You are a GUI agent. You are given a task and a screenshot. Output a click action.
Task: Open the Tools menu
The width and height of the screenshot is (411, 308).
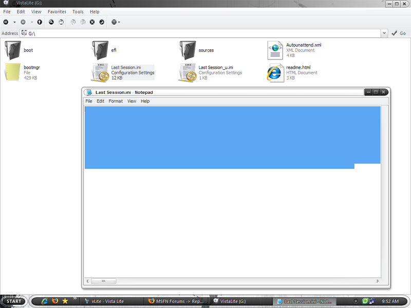coord(78,11)
